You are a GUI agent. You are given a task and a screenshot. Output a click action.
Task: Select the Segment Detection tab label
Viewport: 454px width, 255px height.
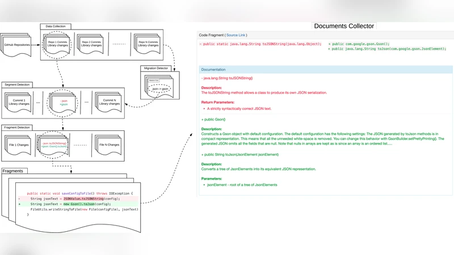(18, 84)
